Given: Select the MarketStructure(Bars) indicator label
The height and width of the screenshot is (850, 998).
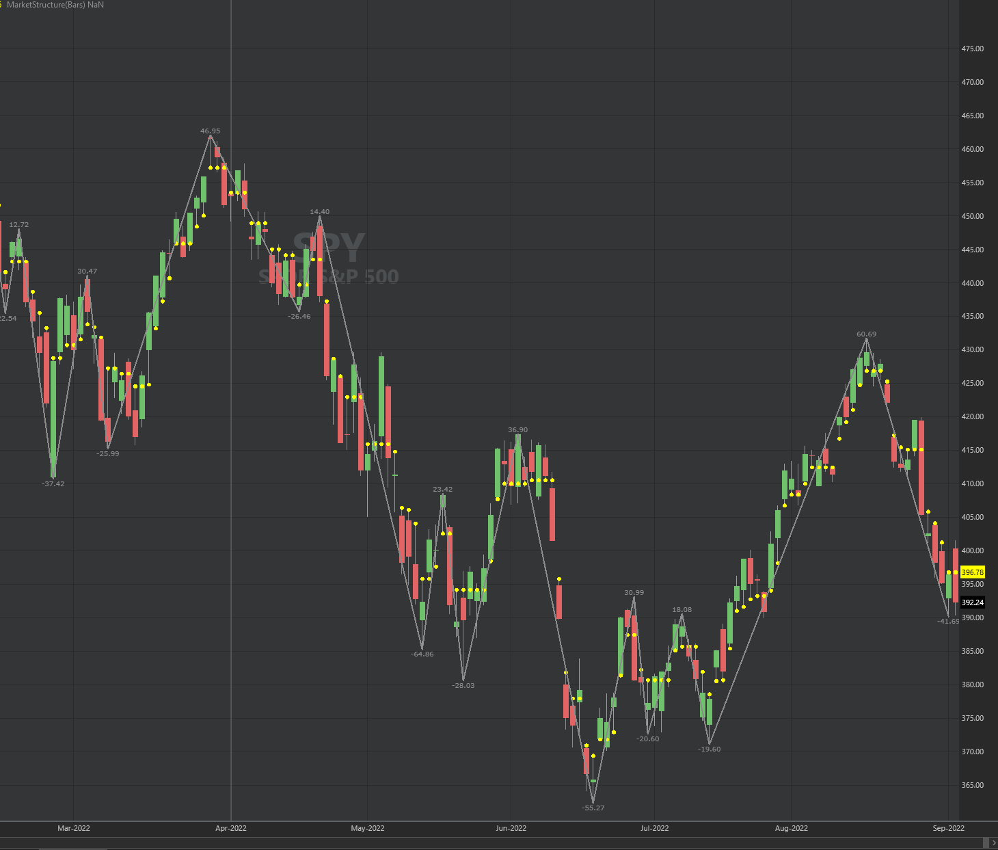Looking at the screenshot, I should click(55, 5).
